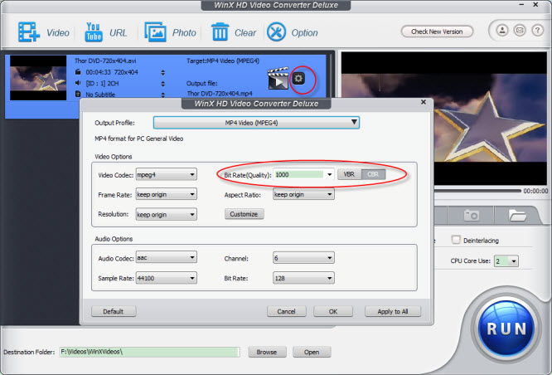The height and width of the screenshot is (375, 552).
Task: Click the No Subtitle stepper arrows
Action: click(x=162, y=95)
